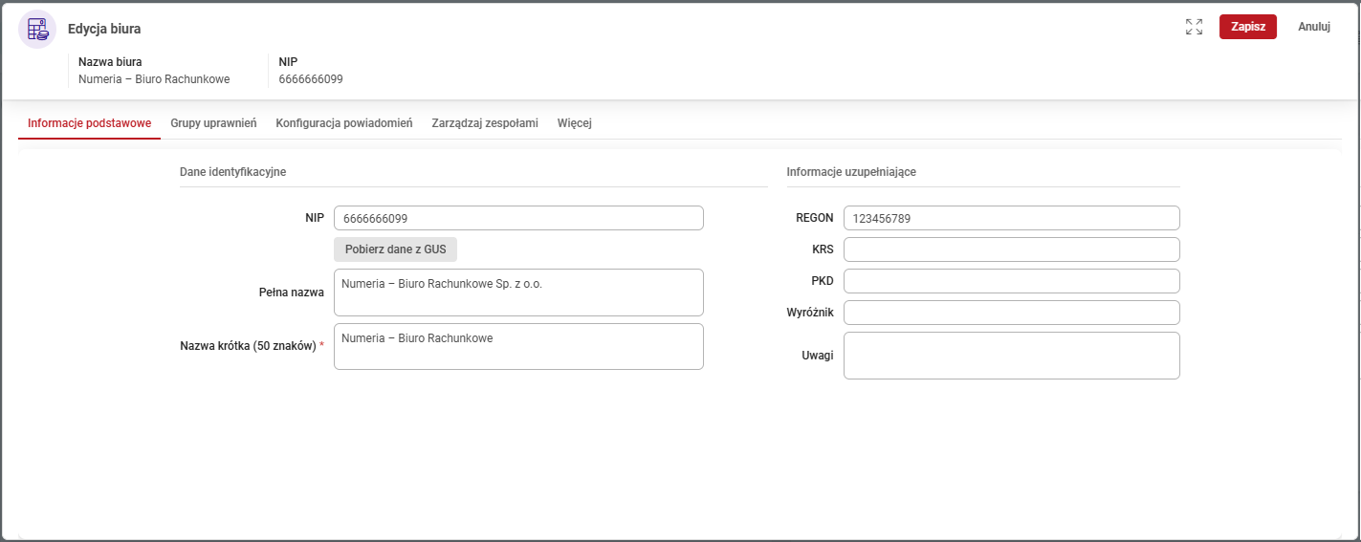
Task: Click the NIP input field
Action: [x=518, y=218]
